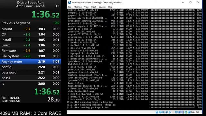Screen dimensions: 206x116
Task: Click the Distro SpeedRun title text
Action: point(30,3)
